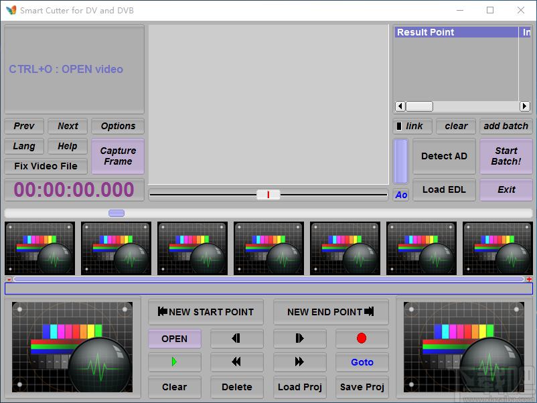Select the sixth thumbnail in the strip
The image size is (537, 403).
[x=422, y=248]
